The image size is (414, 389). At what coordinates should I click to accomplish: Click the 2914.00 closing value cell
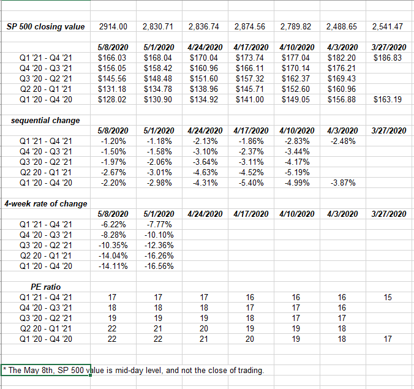[113, 27]
